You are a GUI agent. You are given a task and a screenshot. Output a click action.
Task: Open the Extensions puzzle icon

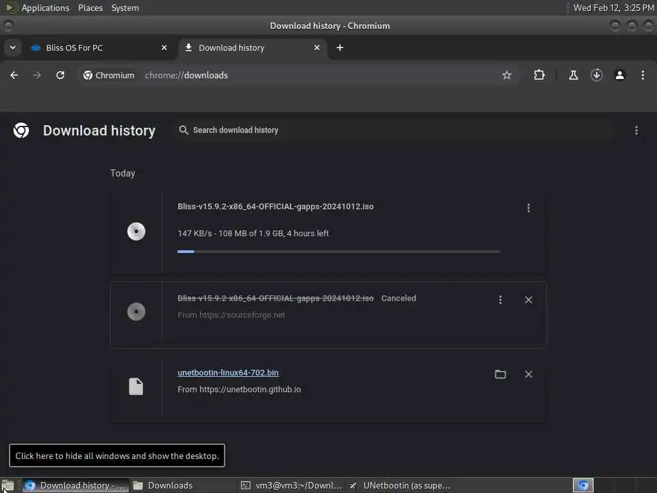tap(539, 75)
